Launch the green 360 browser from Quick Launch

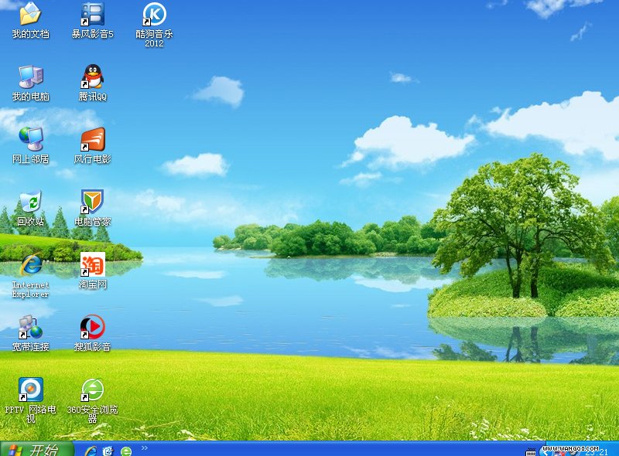click(x=126, y=451)
